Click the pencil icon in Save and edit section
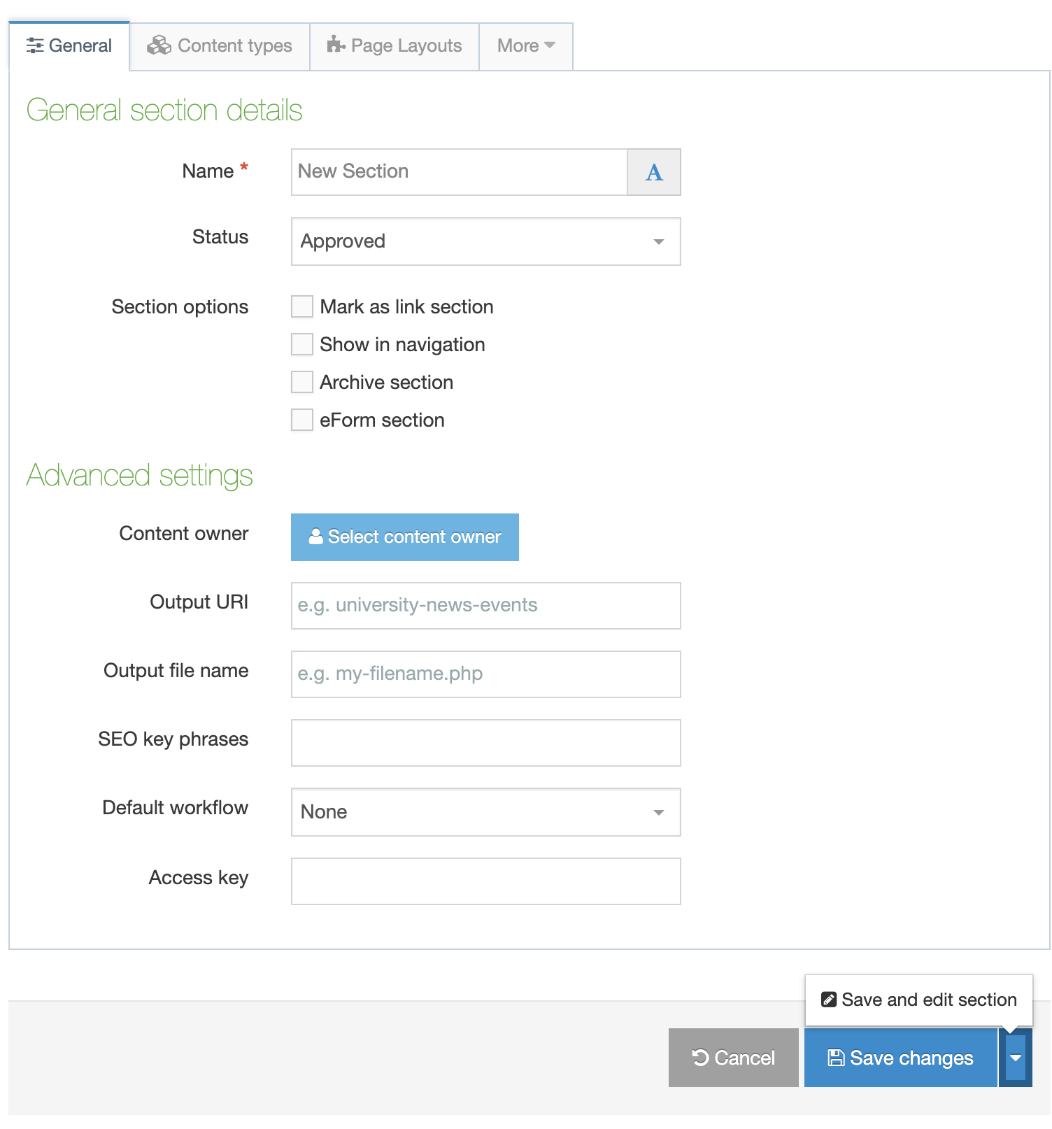1052x1129 pixels. click(829, 1000)
